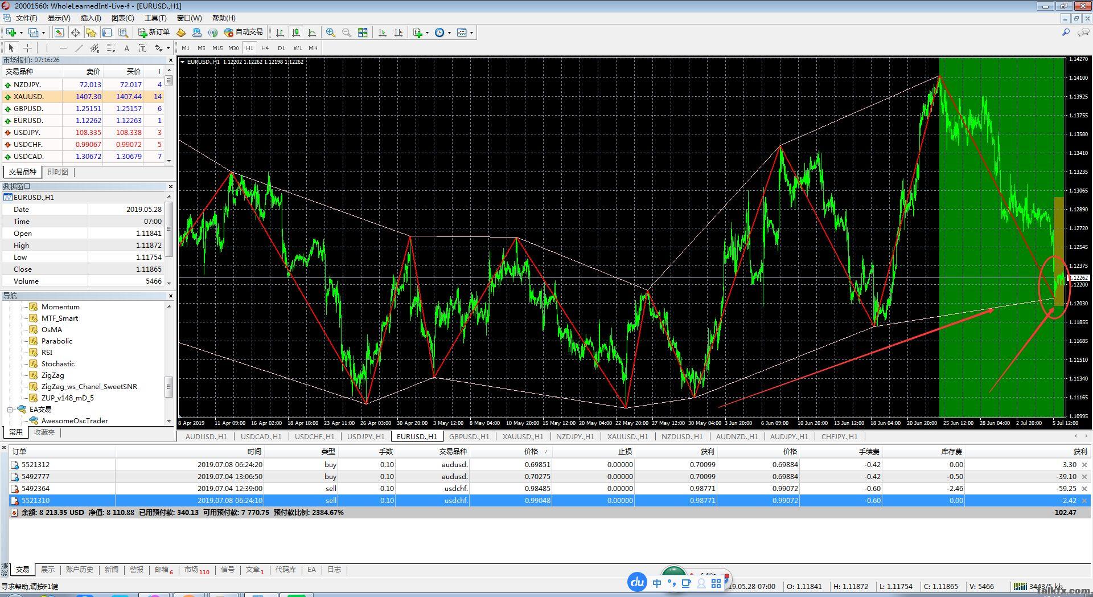The width and height of the screenshot is (1093, 597).
Task: Select the ZigZag indicator in Navigator
Action: [52, 375]
